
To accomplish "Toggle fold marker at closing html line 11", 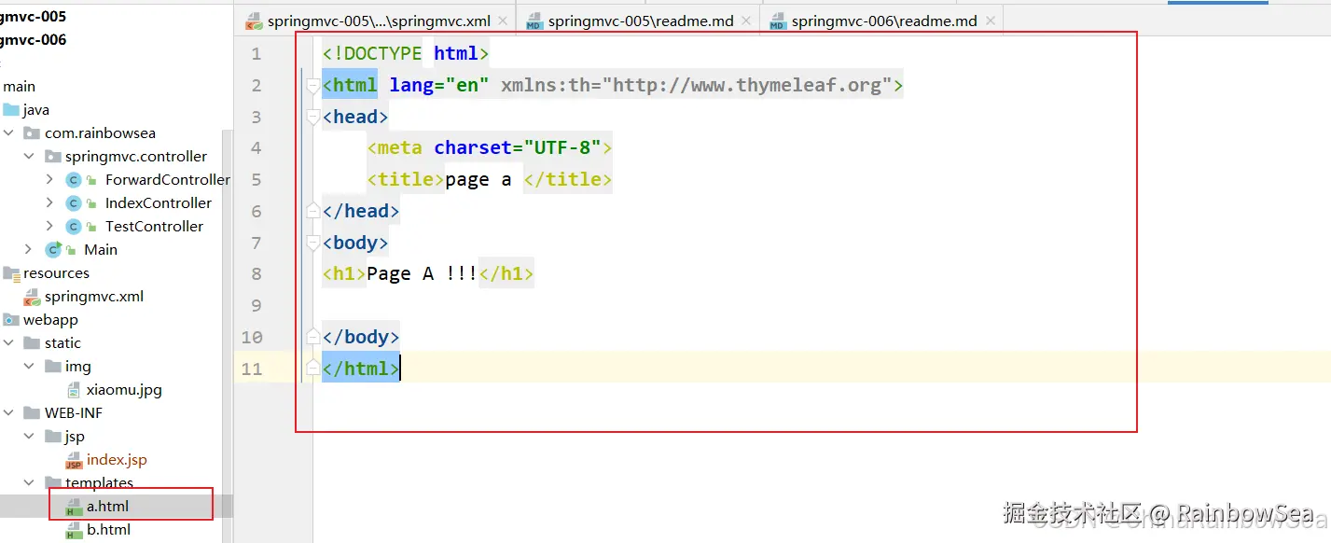I will tap(313, 369).
